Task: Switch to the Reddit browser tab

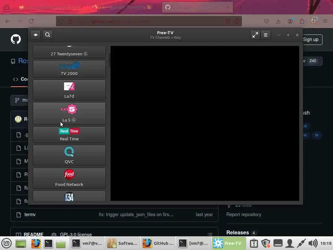Action: (x=51, y=7)
